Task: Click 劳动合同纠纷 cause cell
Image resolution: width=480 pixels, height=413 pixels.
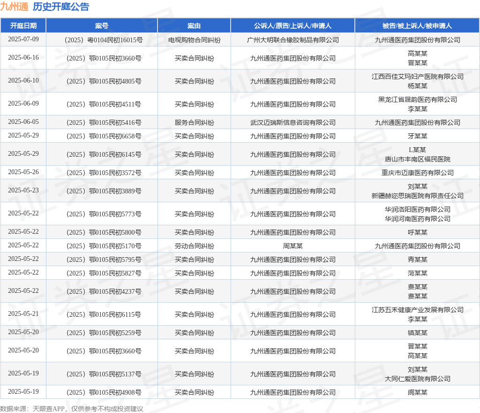Action: point(195,246)
